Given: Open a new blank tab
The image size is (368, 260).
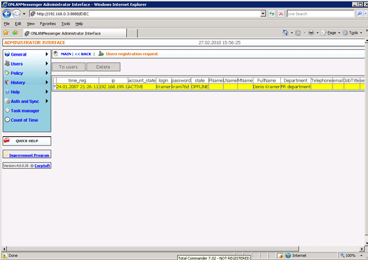Looking at the screenshot, I should coord(132,34).
